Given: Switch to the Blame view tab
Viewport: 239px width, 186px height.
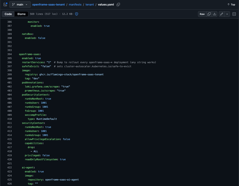Looking at the screenshot, I should (21, 14).
